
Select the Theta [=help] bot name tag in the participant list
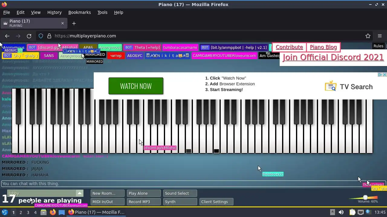(142, 48)
